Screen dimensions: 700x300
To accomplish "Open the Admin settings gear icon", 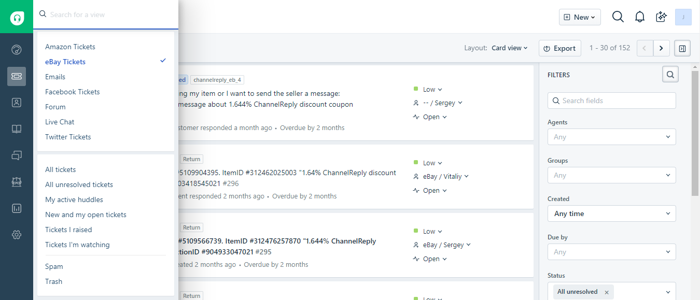I will tap(17, 235).
